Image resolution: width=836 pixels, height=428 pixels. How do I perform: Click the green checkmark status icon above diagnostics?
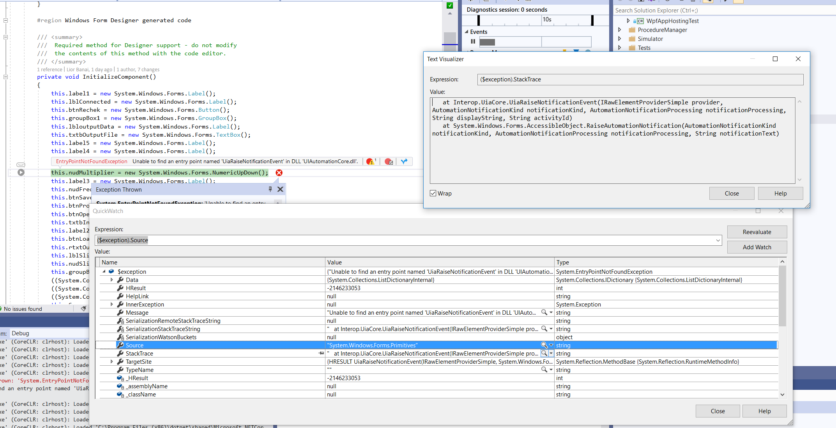449,5
